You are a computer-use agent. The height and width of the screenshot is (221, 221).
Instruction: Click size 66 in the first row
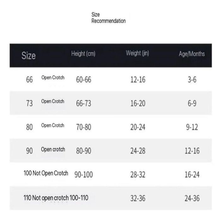coord(29,80)
